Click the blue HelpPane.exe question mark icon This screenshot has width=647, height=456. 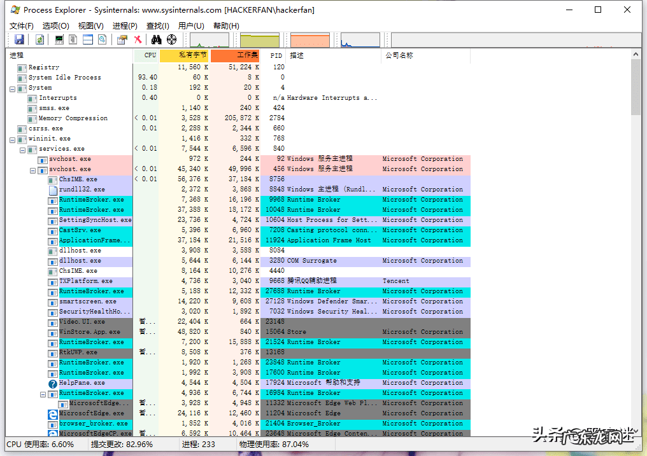[53, 383]
